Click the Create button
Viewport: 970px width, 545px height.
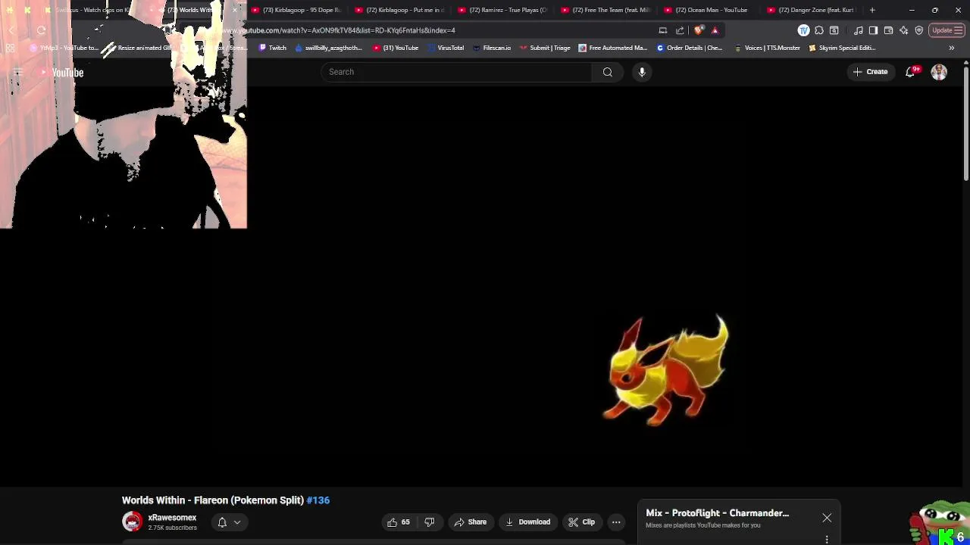pos(870,72)
